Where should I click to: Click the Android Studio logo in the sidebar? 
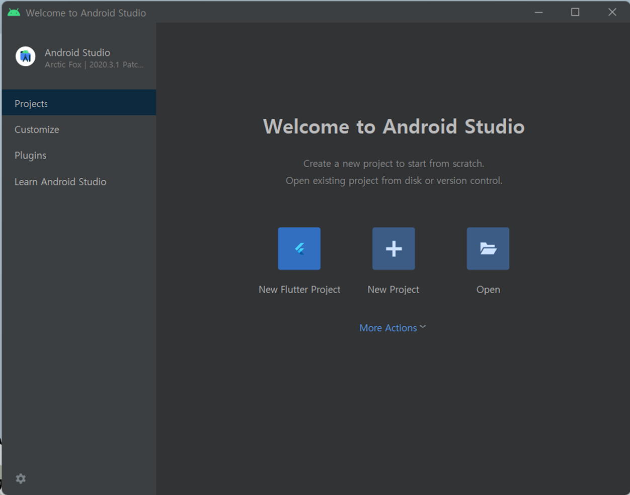coord(25,56)
